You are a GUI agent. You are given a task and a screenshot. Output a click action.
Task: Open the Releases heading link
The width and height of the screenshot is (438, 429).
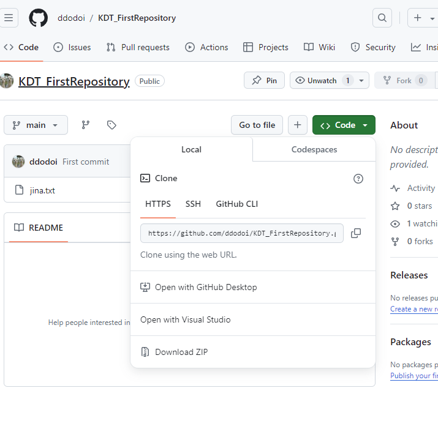409,275
